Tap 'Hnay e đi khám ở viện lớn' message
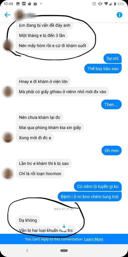 click(43, 81)
